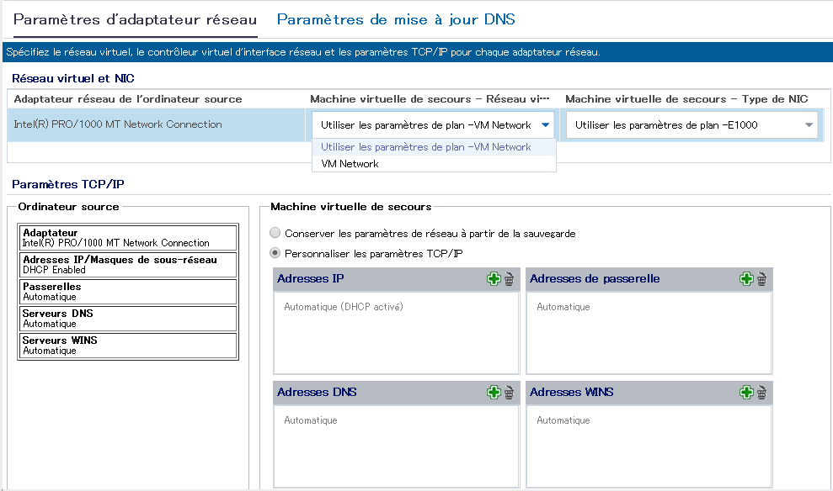
Task: Add a WINS address
Action: click(746, 392)
